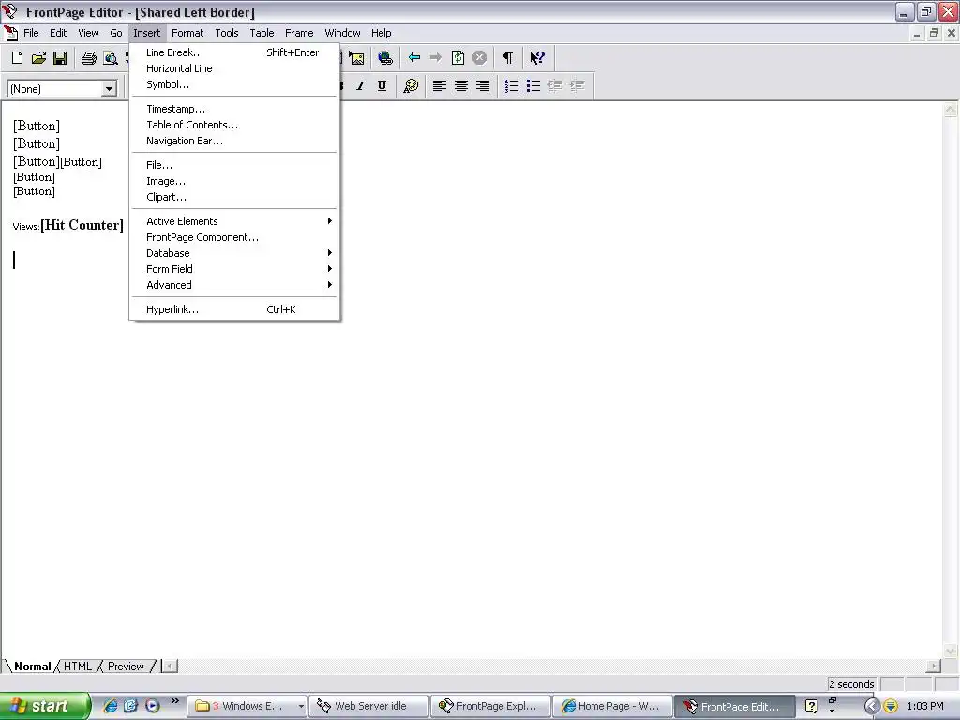
Task: Click horizontal scrollbar right arrow
Action: click(934, 667)
